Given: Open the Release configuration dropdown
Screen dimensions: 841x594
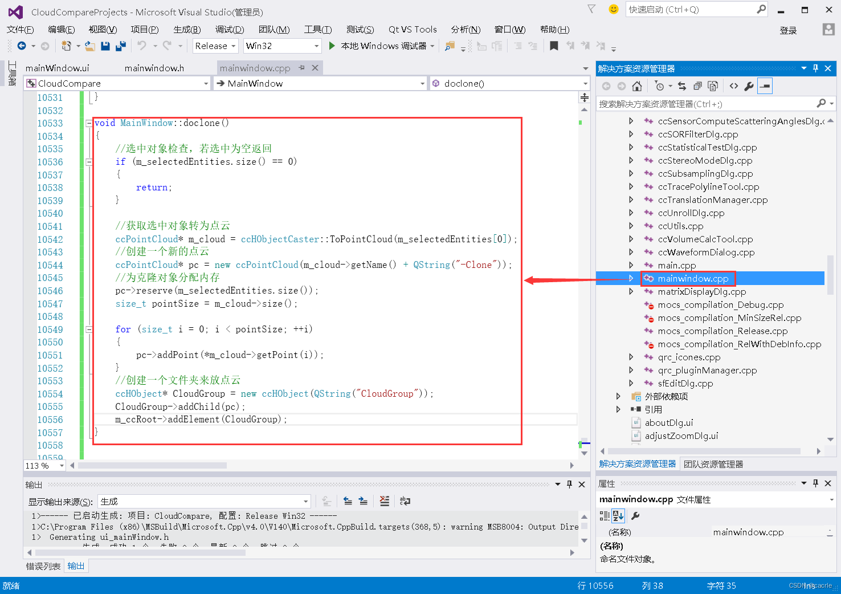Looking at the screenshot, I should pyautogui.click(x=216, y=46).
